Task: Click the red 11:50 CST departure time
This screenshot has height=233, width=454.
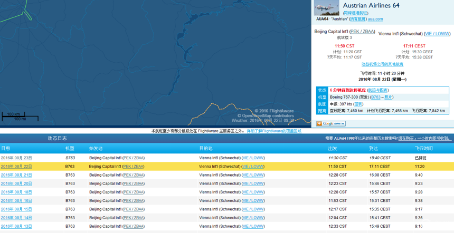Action: [345, 46]
